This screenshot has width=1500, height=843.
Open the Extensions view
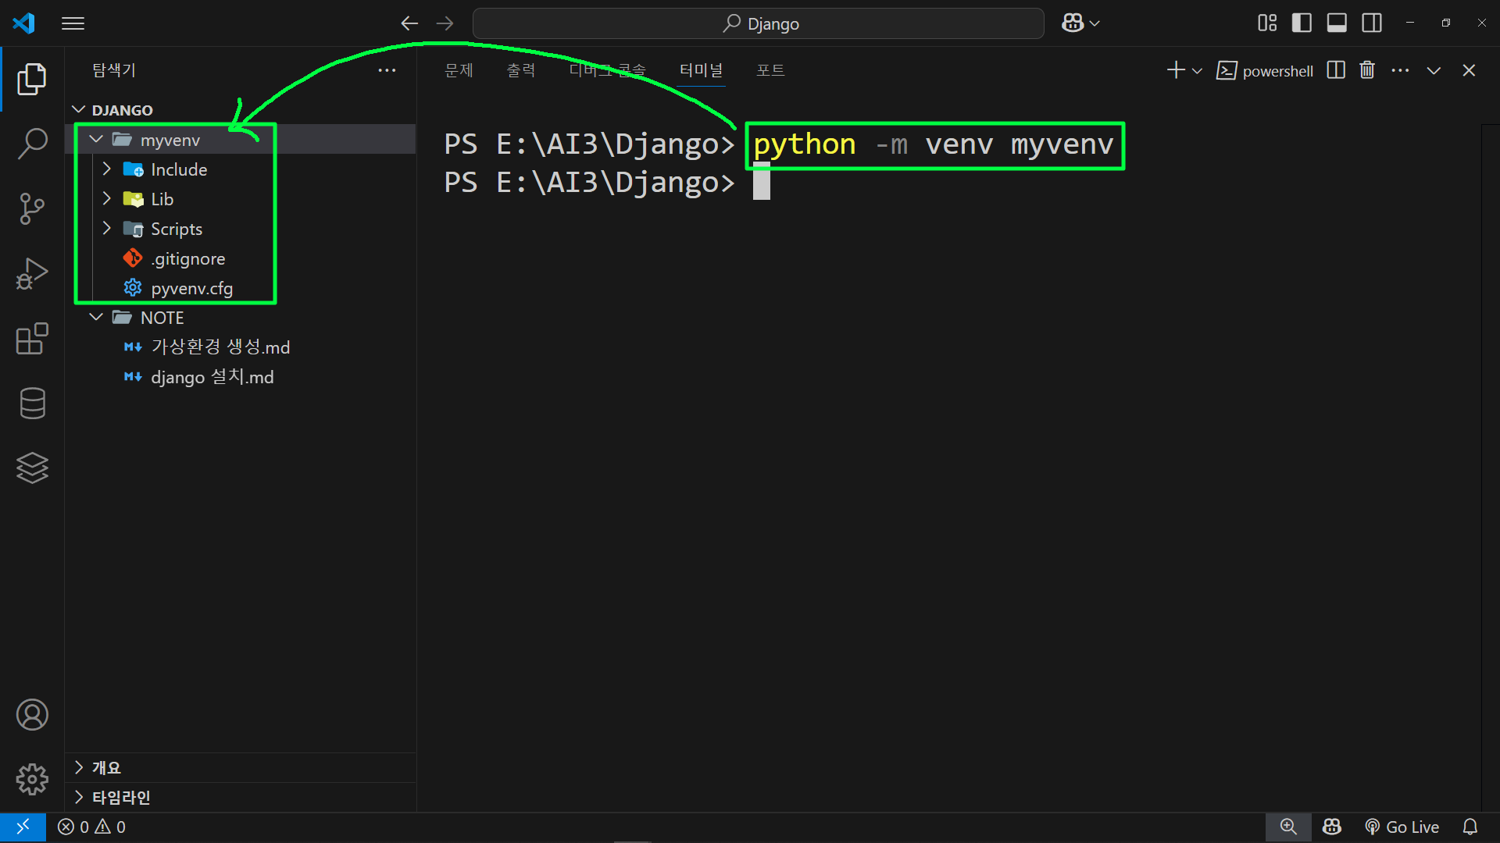(x=32, y=339)
